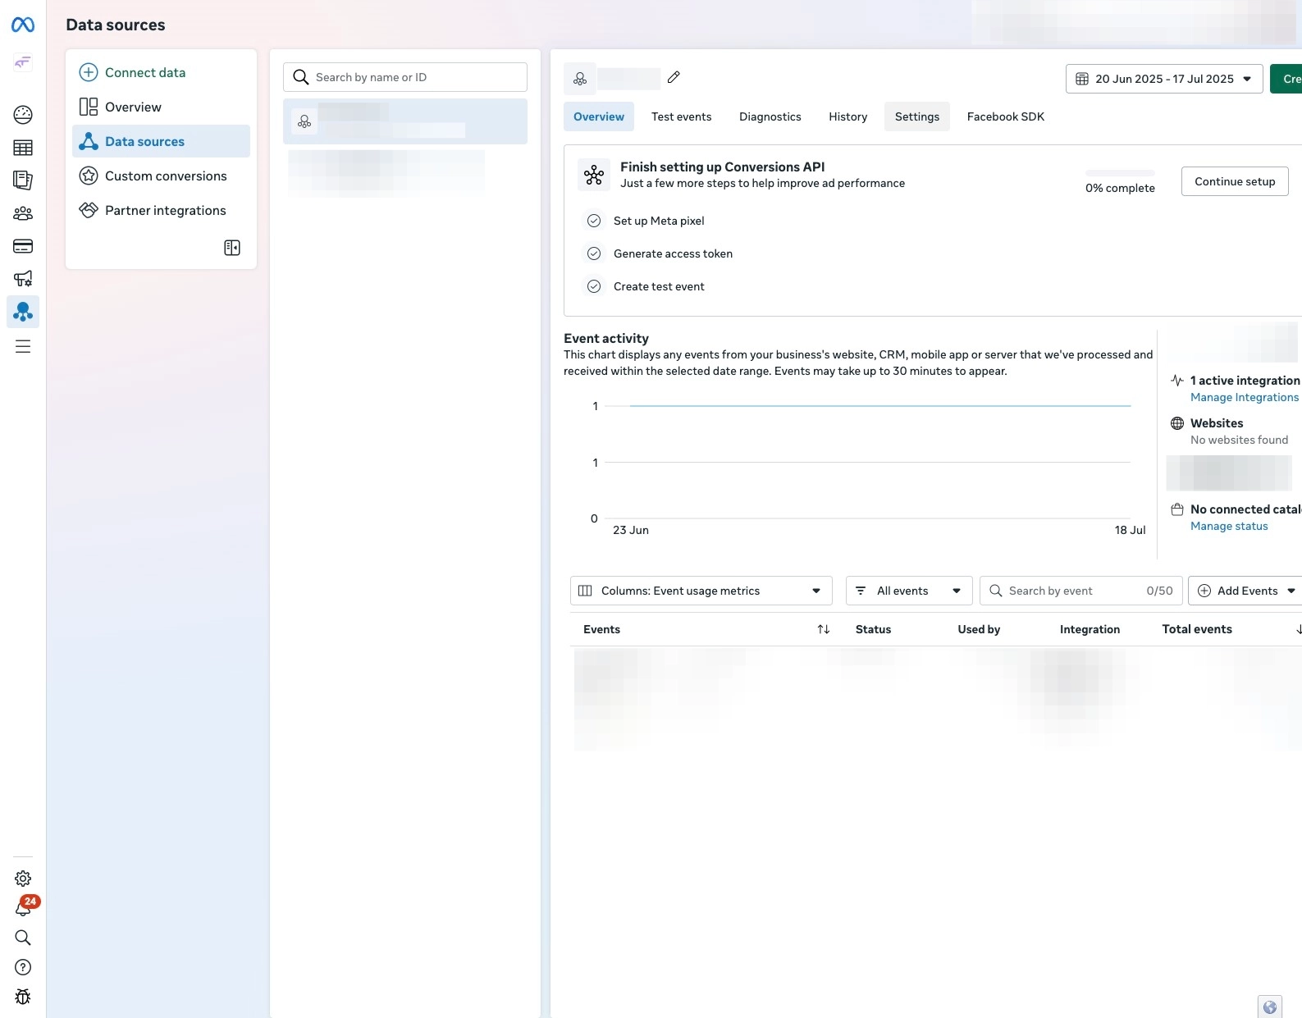Expand Columns: Event usage metrics dropdown
This screenshot has height=1018, width=1302.
(x=701, y=591)
